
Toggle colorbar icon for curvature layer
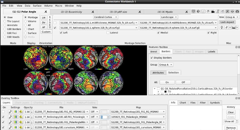click(16, 127)
